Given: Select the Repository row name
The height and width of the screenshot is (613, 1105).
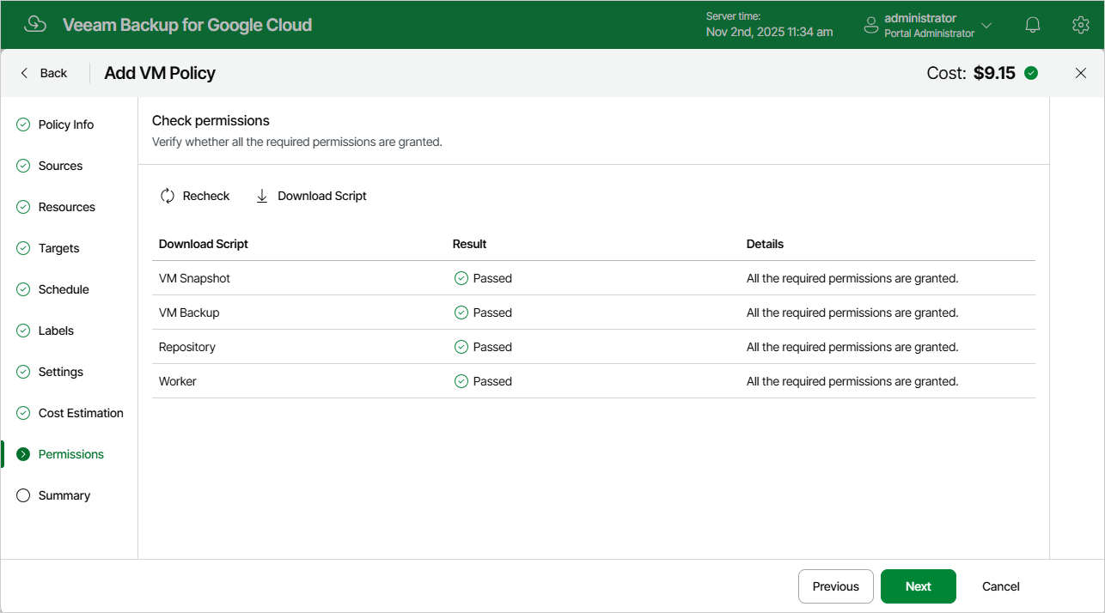Looking at the screenshot, I should point(187,347).
